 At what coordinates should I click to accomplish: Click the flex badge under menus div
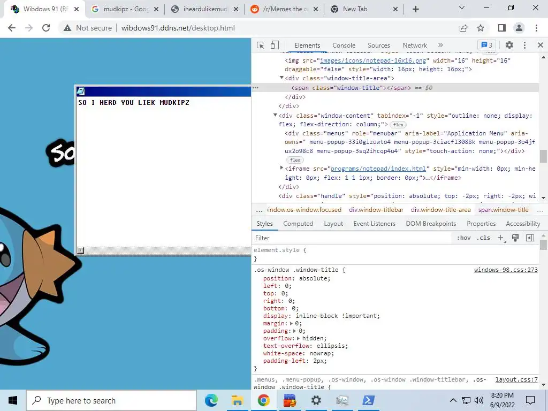(x=295, y=160)
